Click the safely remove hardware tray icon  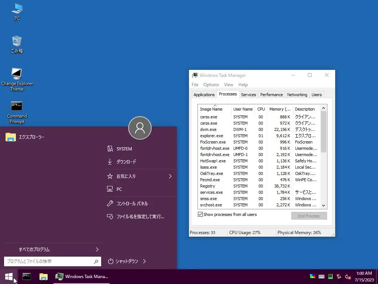coord(339,277)
